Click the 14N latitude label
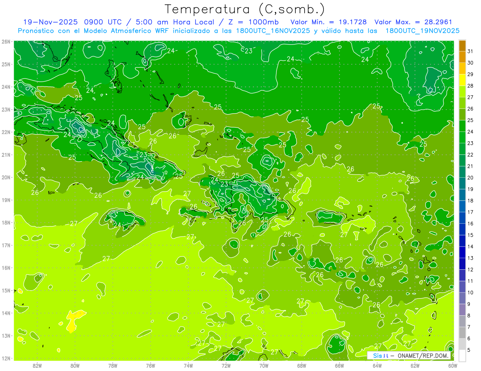The image size is (481, 371). (6, 313)
